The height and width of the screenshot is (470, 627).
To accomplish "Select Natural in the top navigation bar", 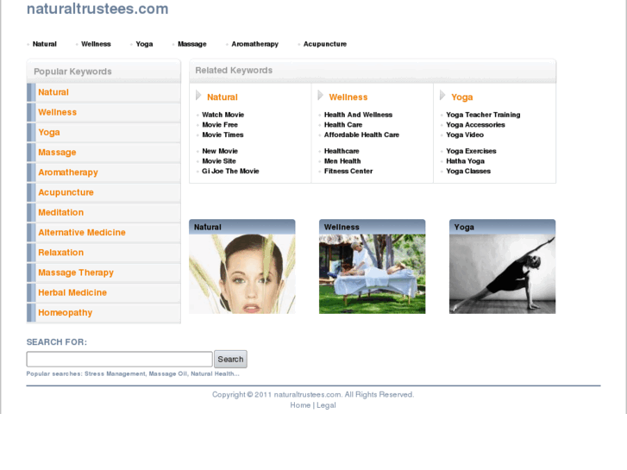I will point(44,44).
